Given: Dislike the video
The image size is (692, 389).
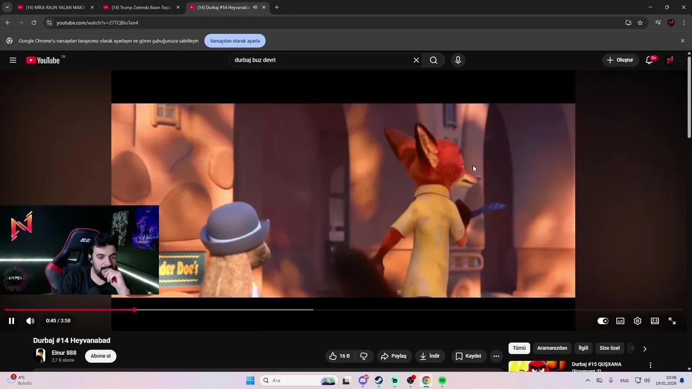Looking at the screenshot, I should 364,356.
